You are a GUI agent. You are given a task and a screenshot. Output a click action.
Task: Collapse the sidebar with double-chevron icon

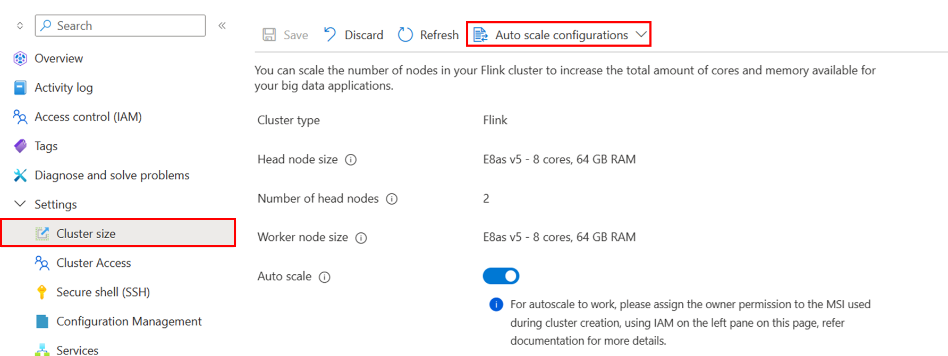point(222,25)
